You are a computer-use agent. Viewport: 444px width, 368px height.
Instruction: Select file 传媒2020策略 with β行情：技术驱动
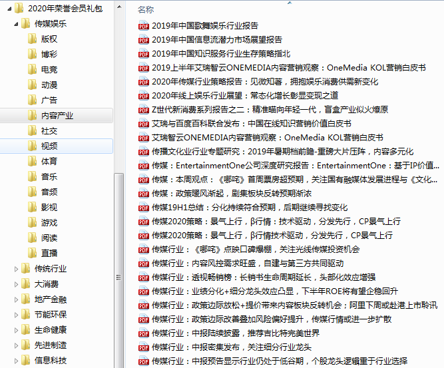click(276, 222)
